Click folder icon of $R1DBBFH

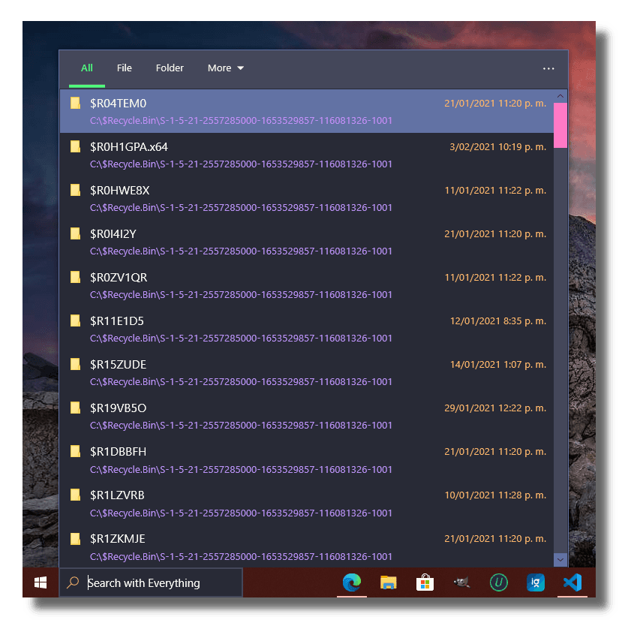pos(75,451)
